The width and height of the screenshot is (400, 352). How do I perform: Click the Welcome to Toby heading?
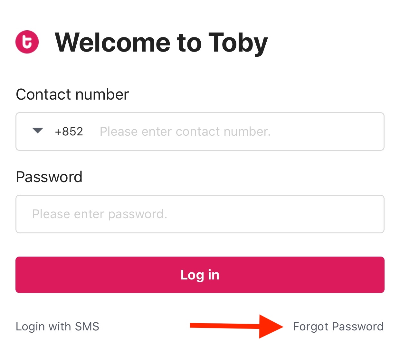pos(161,43)
